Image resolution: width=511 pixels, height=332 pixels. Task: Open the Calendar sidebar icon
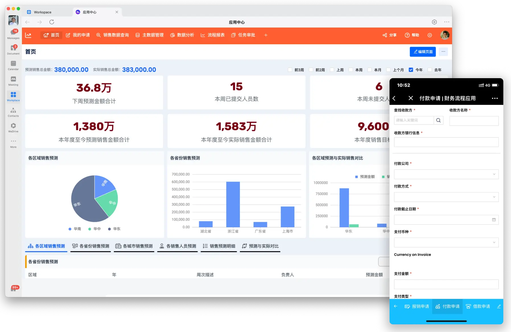coord(13,65)
